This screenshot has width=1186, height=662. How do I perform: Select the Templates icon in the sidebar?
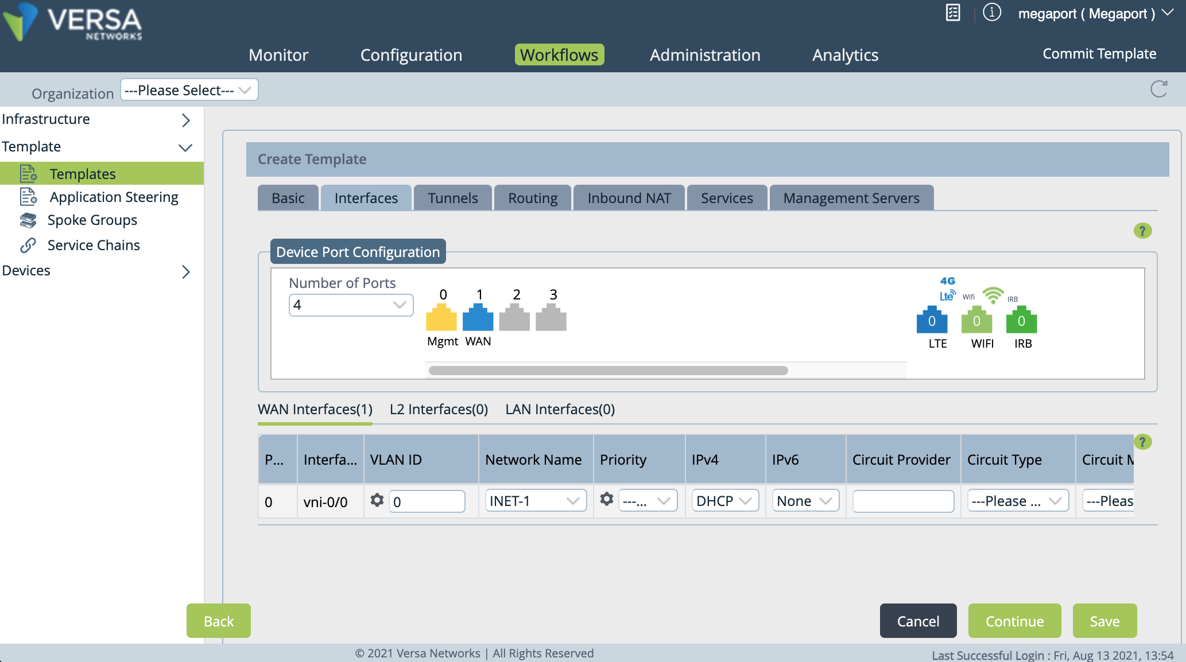pyautogui.click(x=28, y=173)
